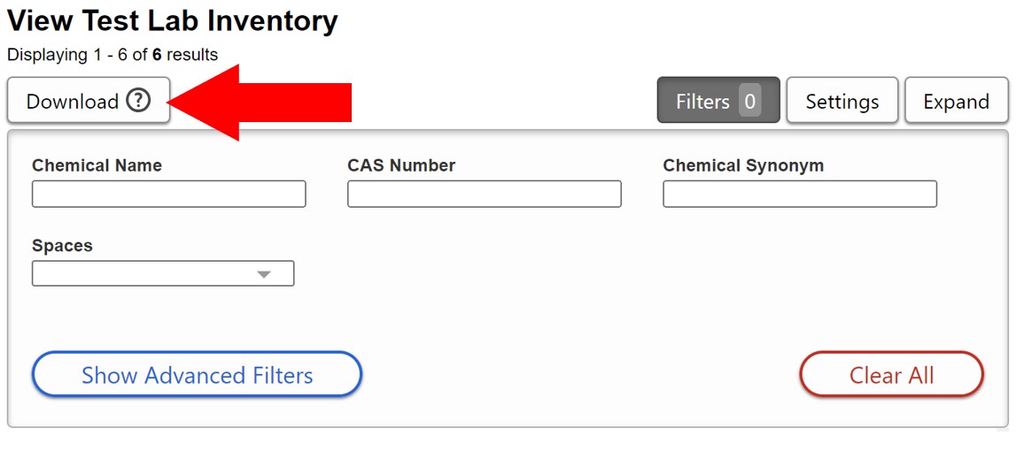Click the View Test Lab Inventory heading
Image resolution: width=1024 pixels, height=451 pixels.
pyautogui.click(x=173, y=21)
